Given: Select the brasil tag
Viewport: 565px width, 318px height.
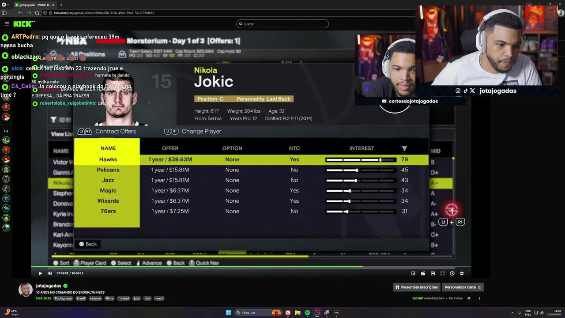Looking at the screenshot, I should pyautogui.click(x=81, y=298).
